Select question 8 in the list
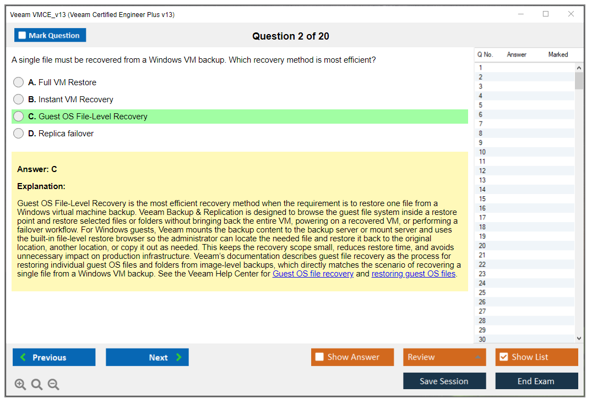Viewport: 592px width, 404px height. [524, 133]
